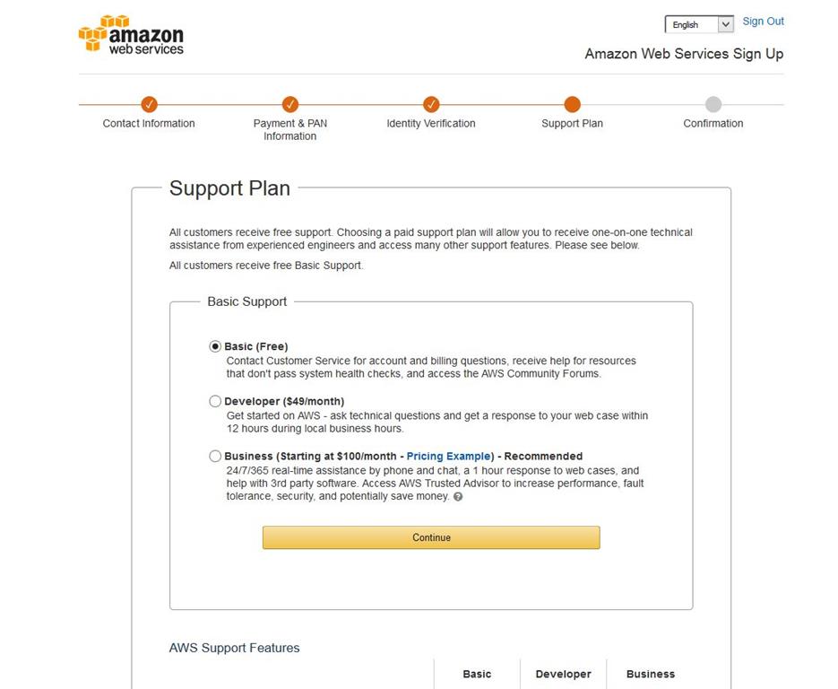The image size is (838, 689).
Task: Open the English language dropdown
Action: 698,24
